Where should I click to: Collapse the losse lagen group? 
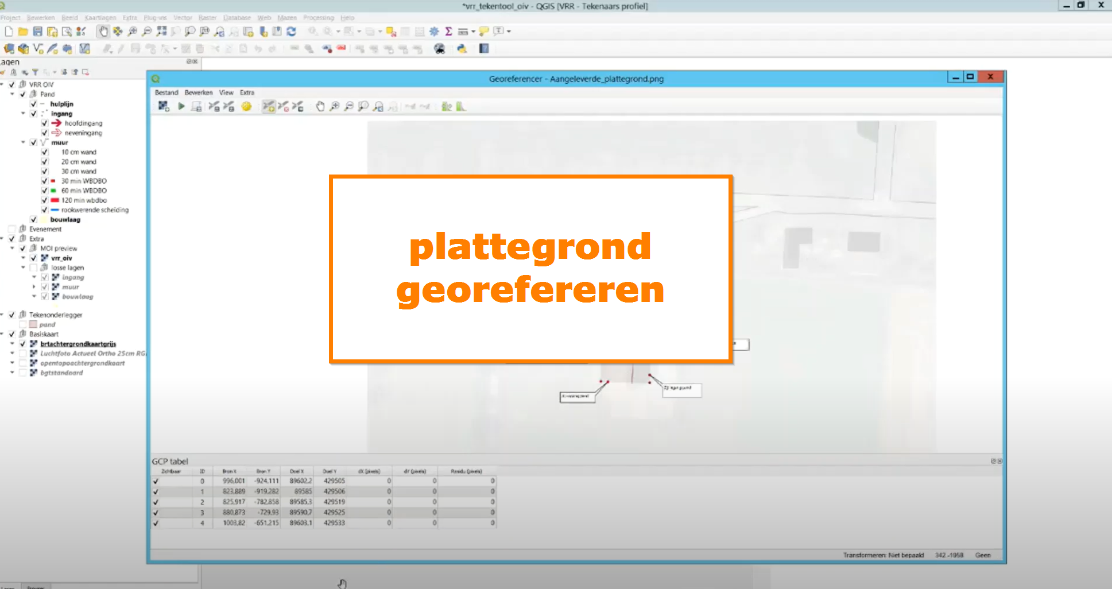[23, 268]
